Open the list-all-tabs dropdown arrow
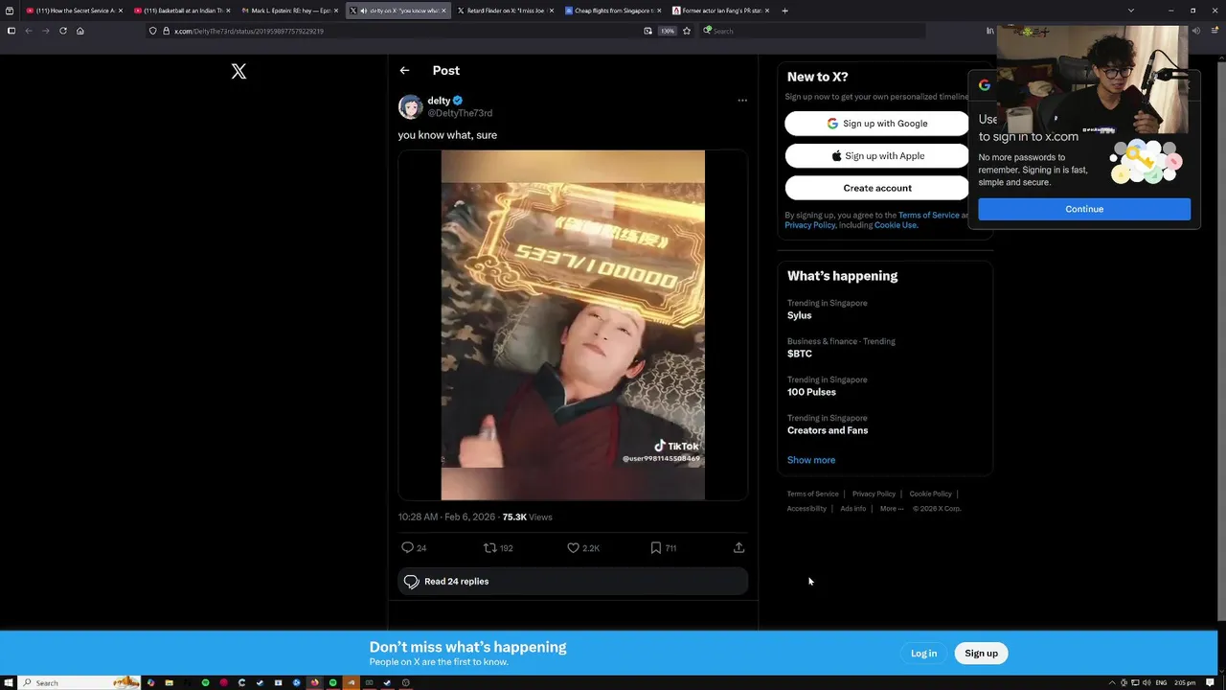Screen dimensions: 1226x690 pos(1130,11)
